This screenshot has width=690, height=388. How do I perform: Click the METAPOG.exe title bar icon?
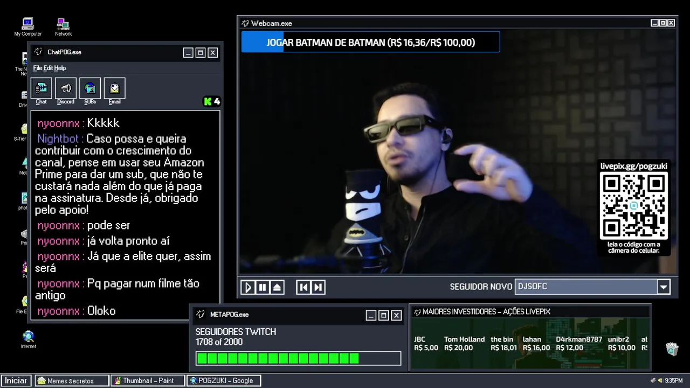(x=201, y=314)
